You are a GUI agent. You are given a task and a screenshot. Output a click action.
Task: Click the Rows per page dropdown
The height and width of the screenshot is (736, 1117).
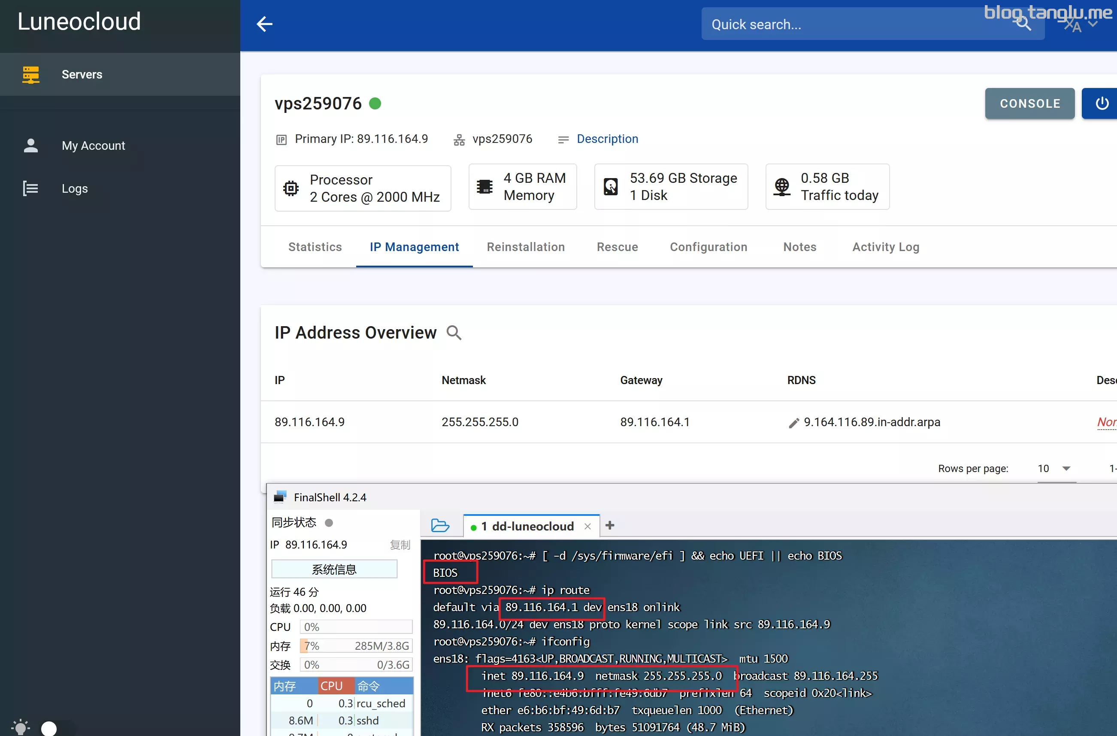1054,468
